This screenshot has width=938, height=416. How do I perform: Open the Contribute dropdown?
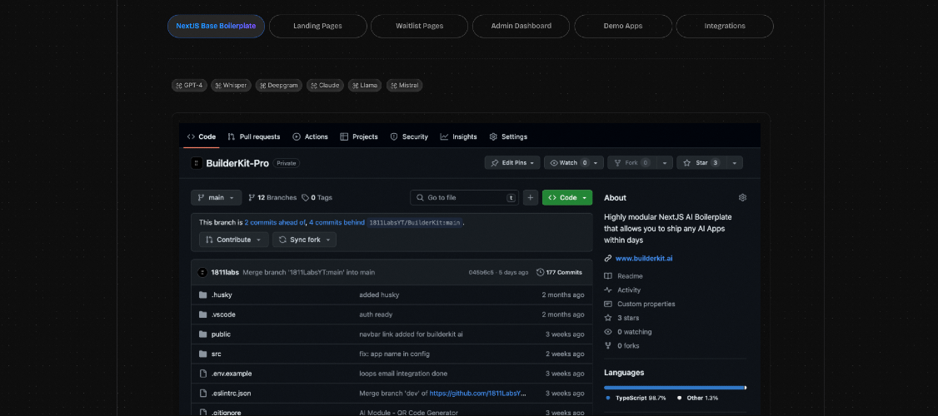coord(234,240)
